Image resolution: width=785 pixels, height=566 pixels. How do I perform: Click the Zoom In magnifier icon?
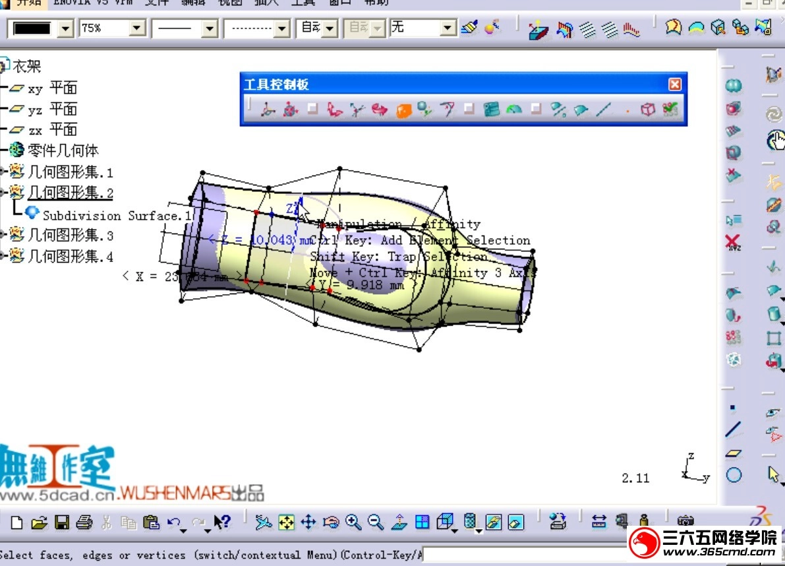354,522
